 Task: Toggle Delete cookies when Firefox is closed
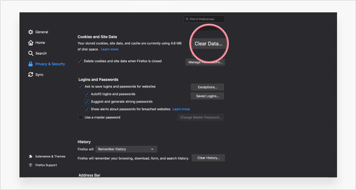tap(80, 61)
